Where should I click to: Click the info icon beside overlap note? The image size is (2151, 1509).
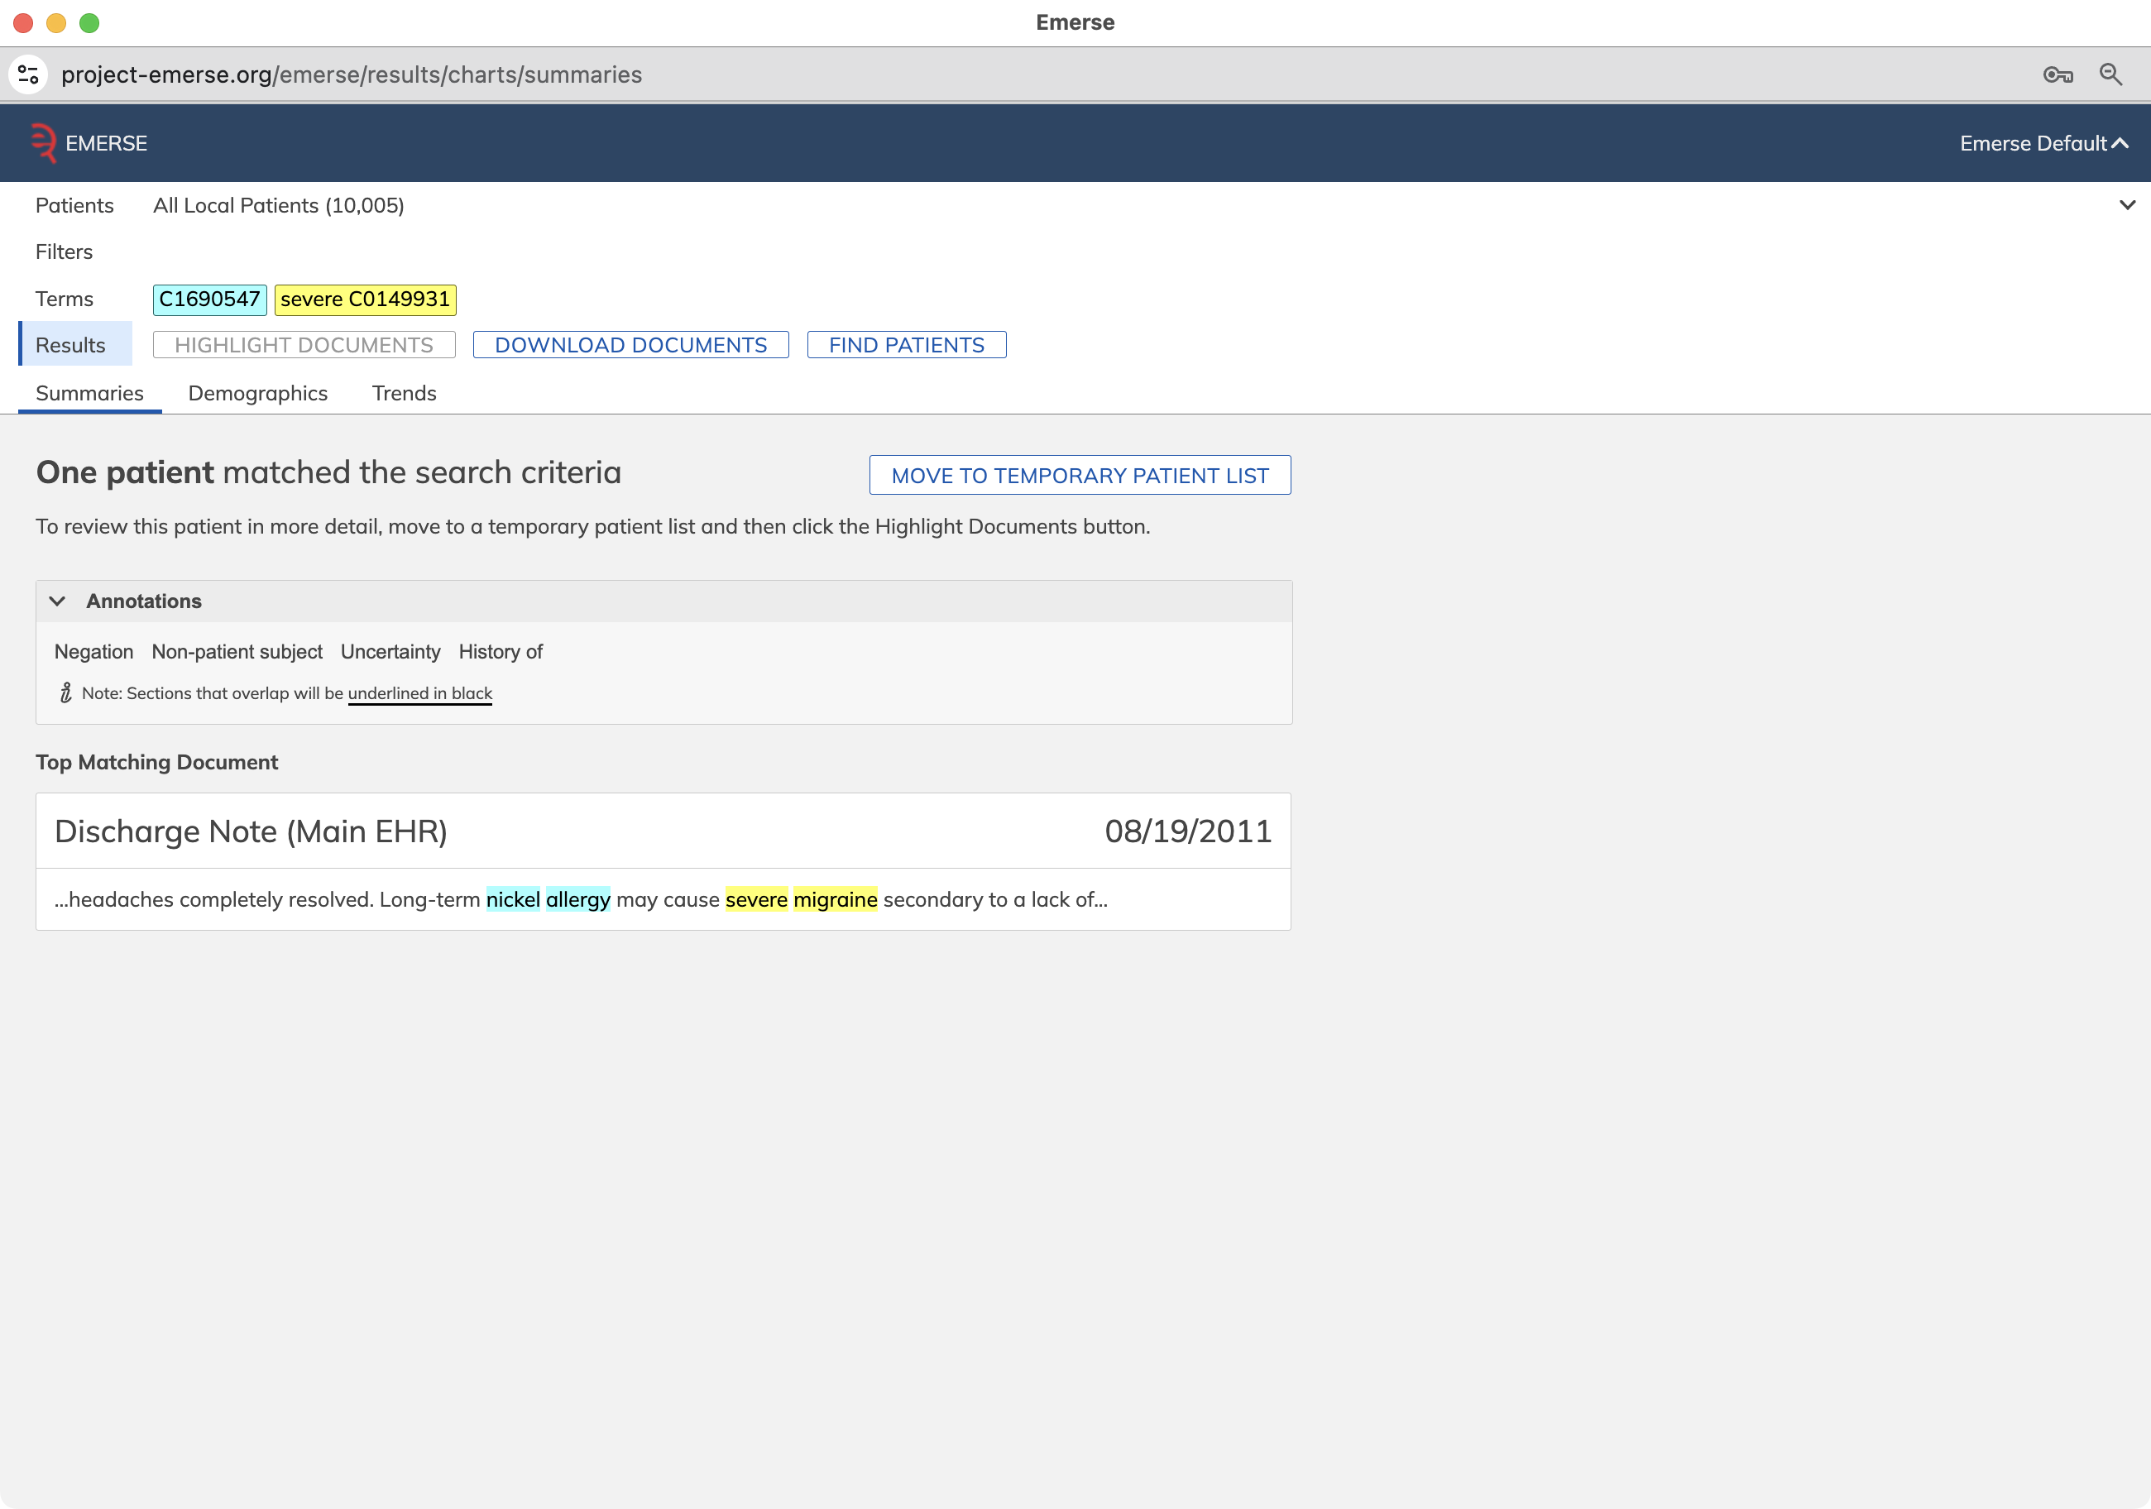(x=65, y=693)
